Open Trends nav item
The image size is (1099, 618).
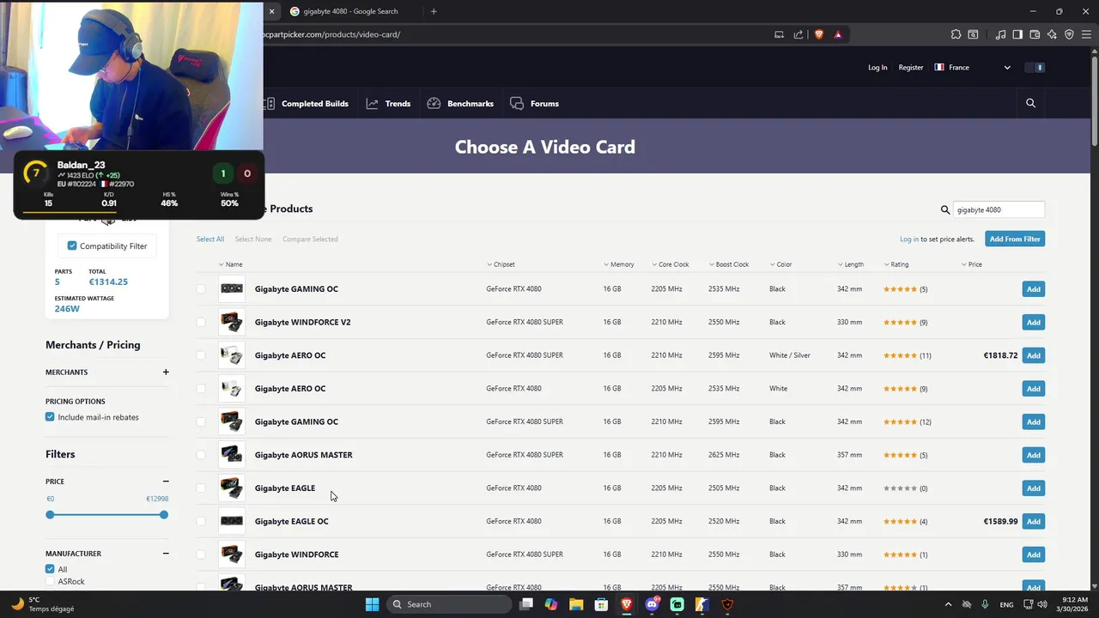pyautogui.click(x=388, y=104)
